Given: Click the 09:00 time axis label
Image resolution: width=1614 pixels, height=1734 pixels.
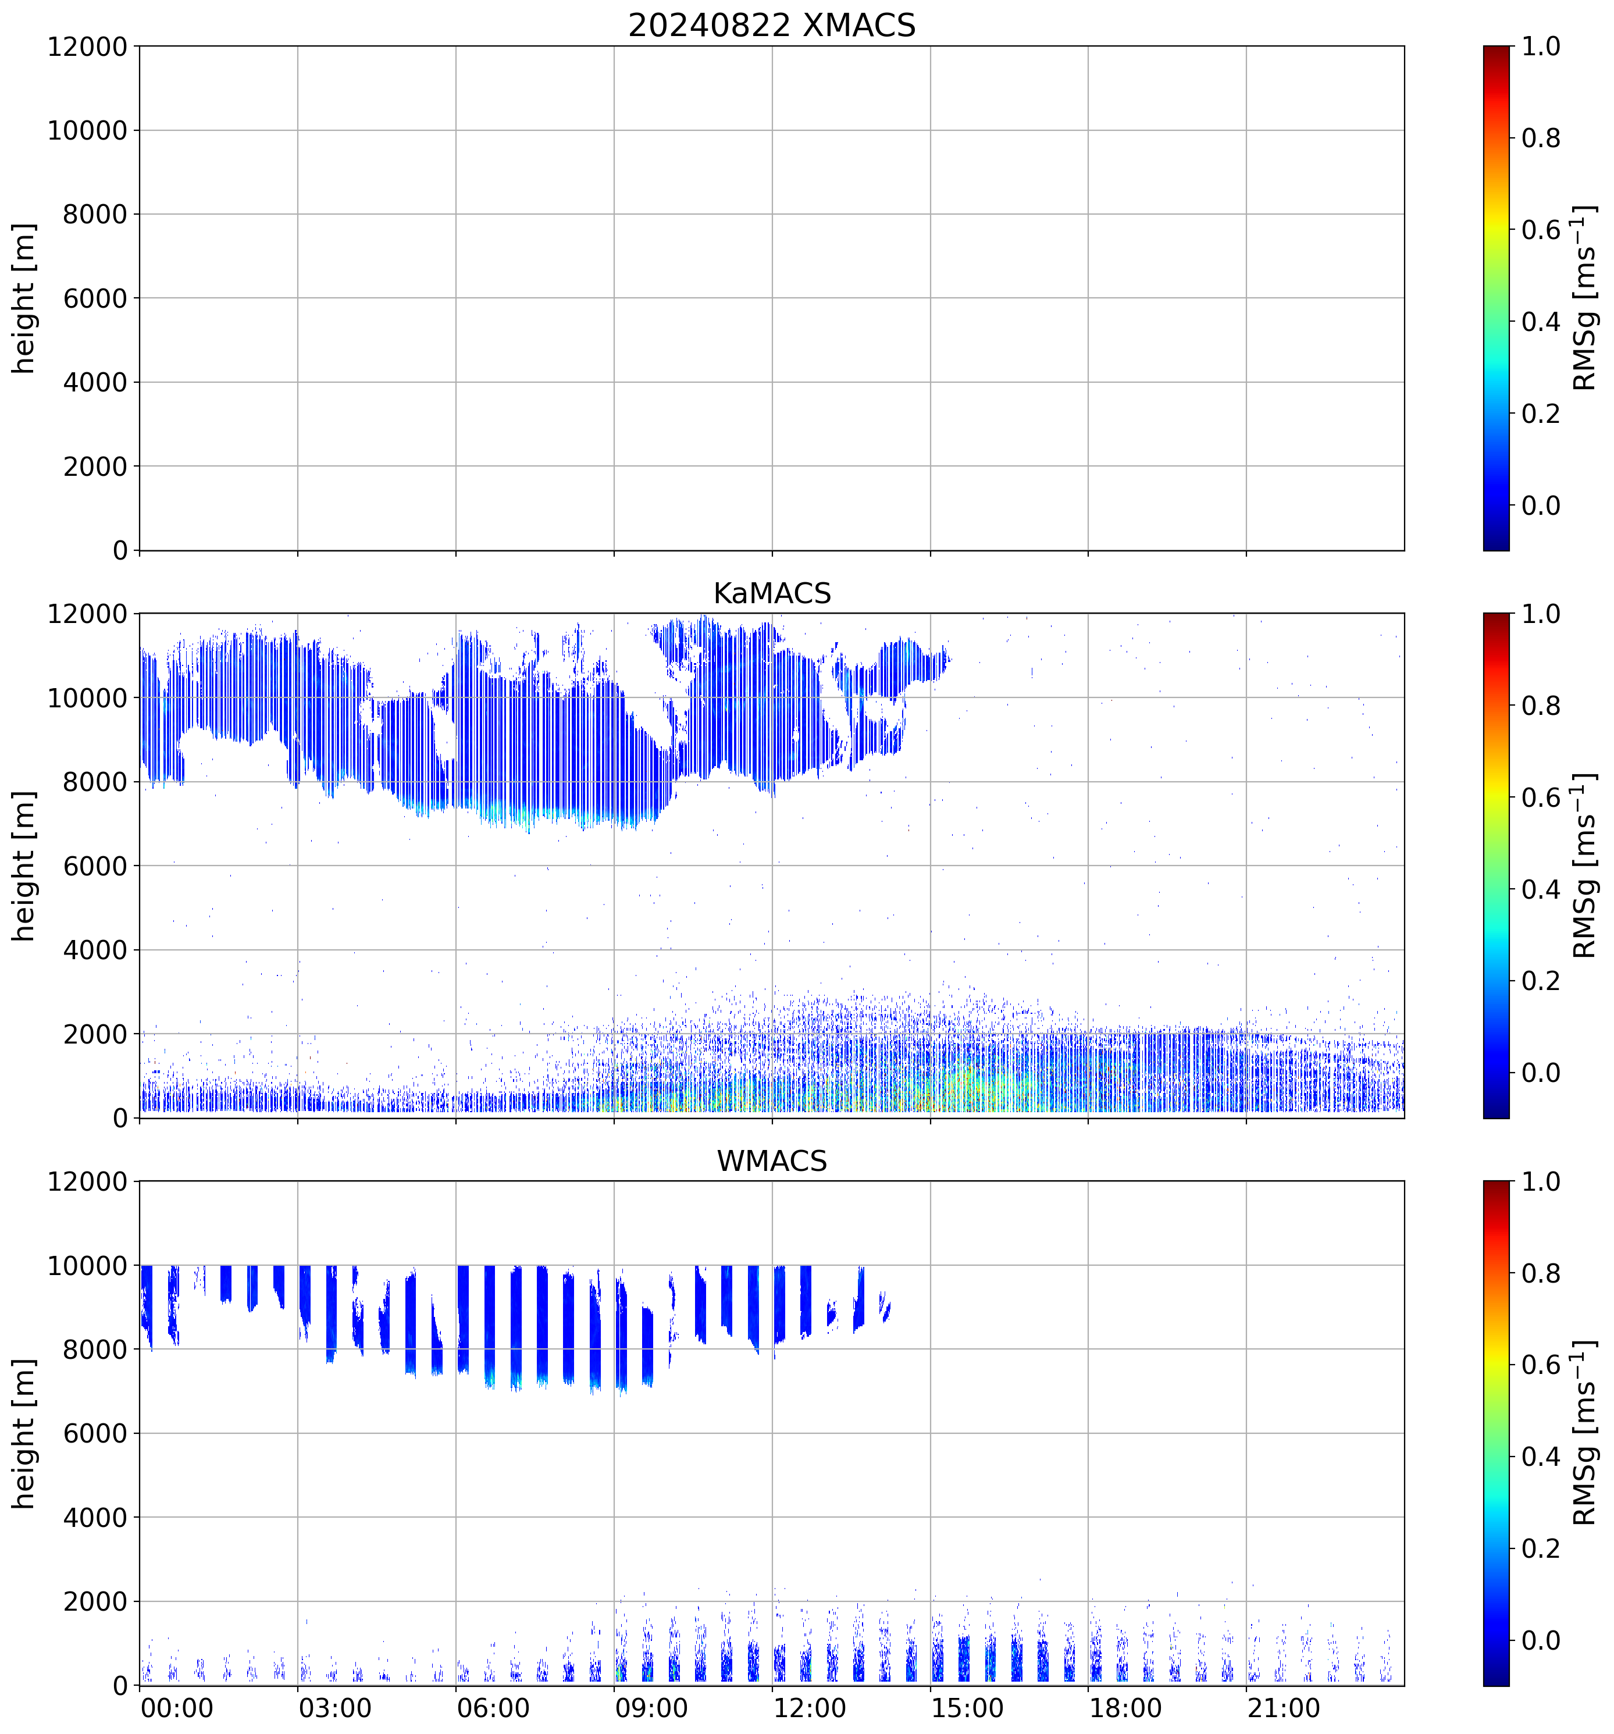Looking at the screenshot, I should [x=650, y=1708].
